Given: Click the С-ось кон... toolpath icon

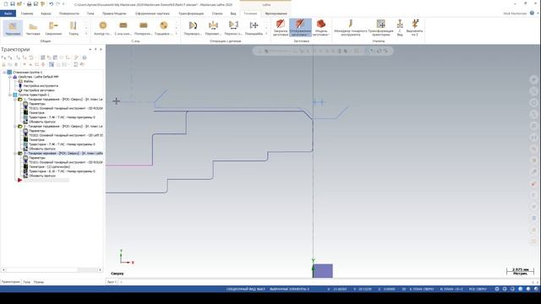Looking at the screenshot, I should (x=123, y=28).
